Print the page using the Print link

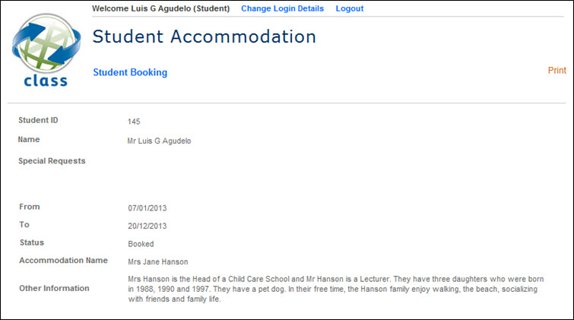(557, 71)
